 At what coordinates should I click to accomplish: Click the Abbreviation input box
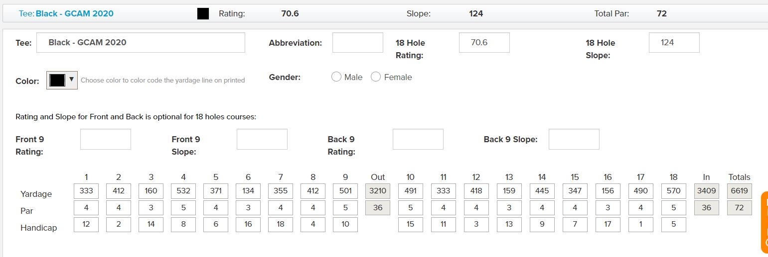(357, 43)
